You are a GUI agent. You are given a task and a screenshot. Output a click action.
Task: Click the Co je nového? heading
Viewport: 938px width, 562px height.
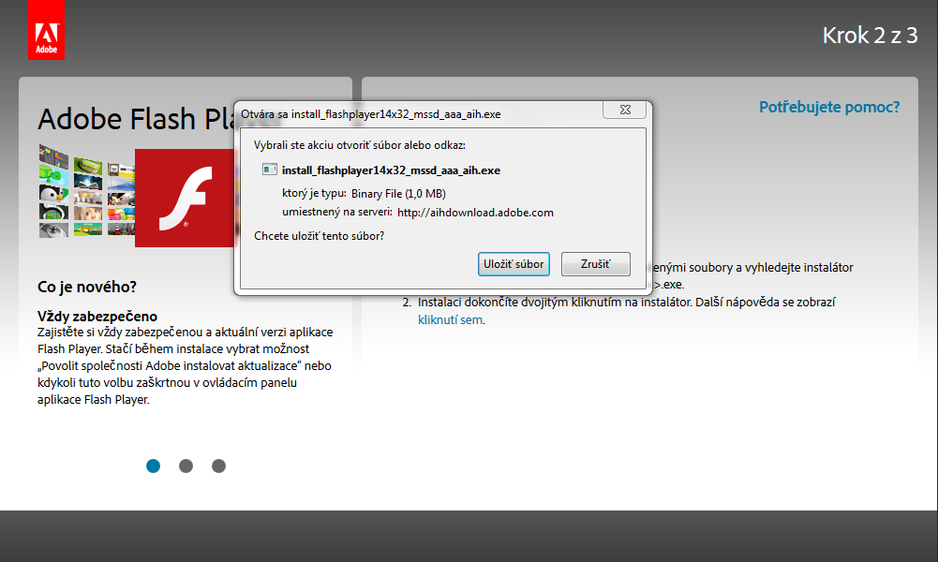coord(87,287)
